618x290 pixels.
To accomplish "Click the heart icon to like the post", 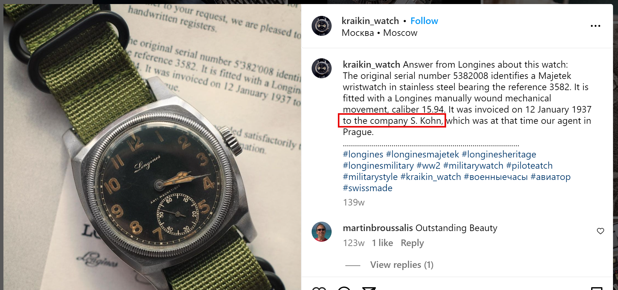I will click(319, 288).
